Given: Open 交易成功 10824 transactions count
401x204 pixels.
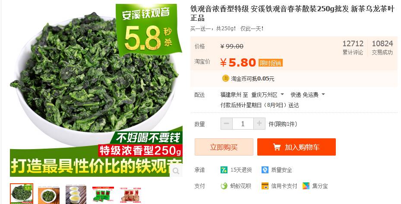Looking at the screenshot, I should 382,48.
